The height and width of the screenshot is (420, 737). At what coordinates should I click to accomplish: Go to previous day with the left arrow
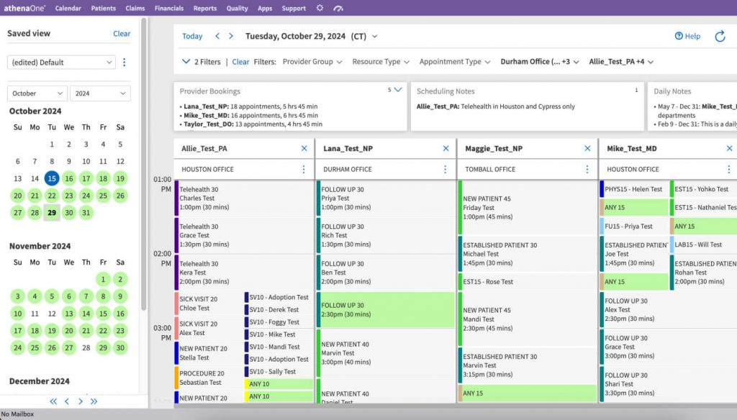(x=216, y=35)
